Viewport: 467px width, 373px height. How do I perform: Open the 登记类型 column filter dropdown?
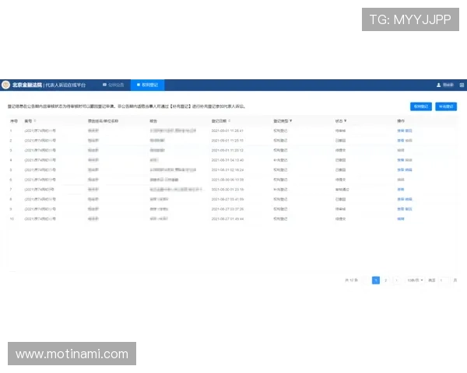[x=291, y=121]
